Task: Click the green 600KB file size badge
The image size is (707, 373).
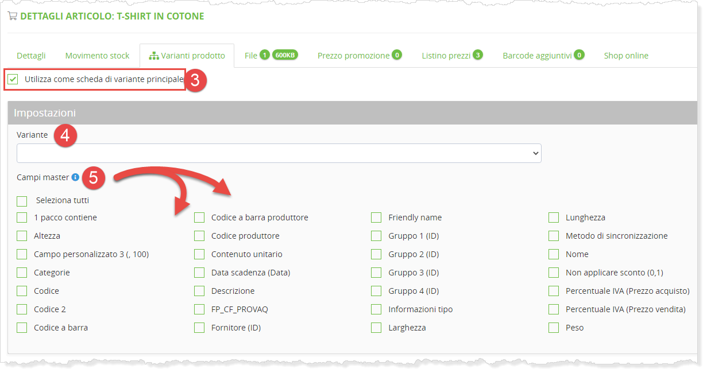Action: 285,55
